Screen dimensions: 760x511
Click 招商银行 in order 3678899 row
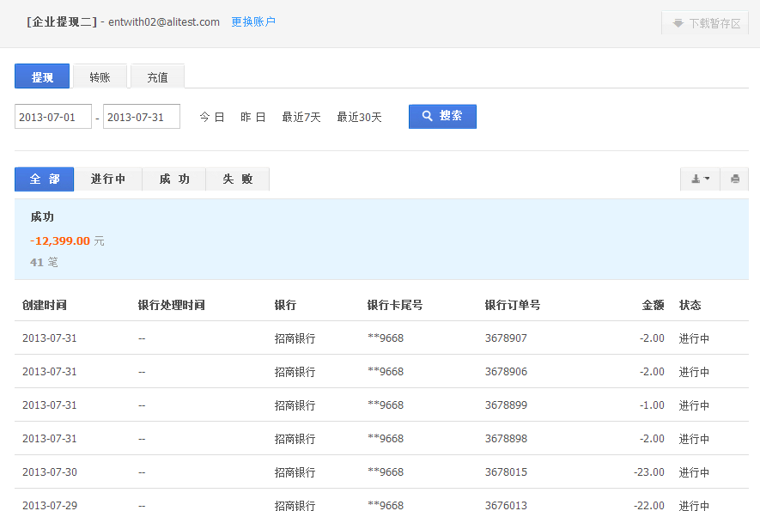click(295, 405)
